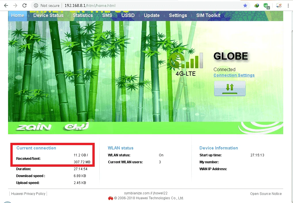The height and width of the screenshot is (203, 293).
Task: Open the Device Status tab
Action: 48,15
